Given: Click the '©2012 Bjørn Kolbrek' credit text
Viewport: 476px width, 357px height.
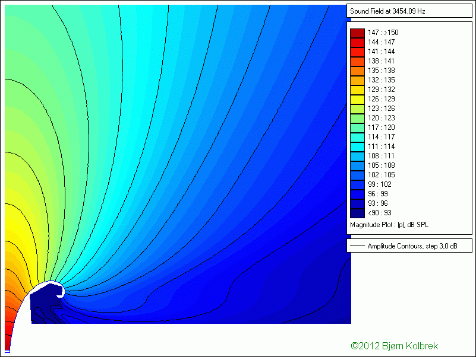Looking at the screenshot, I should coord(395,346).
